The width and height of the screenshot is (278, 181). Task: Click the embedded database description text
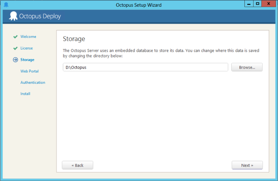coord(161,53)
